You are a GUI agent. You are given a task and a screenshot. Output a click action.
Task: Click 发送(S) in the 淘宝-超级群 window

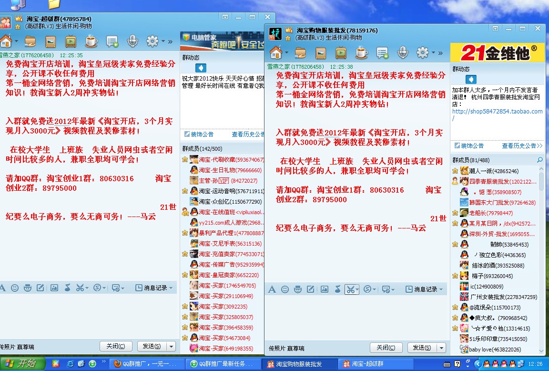[152, 346]
